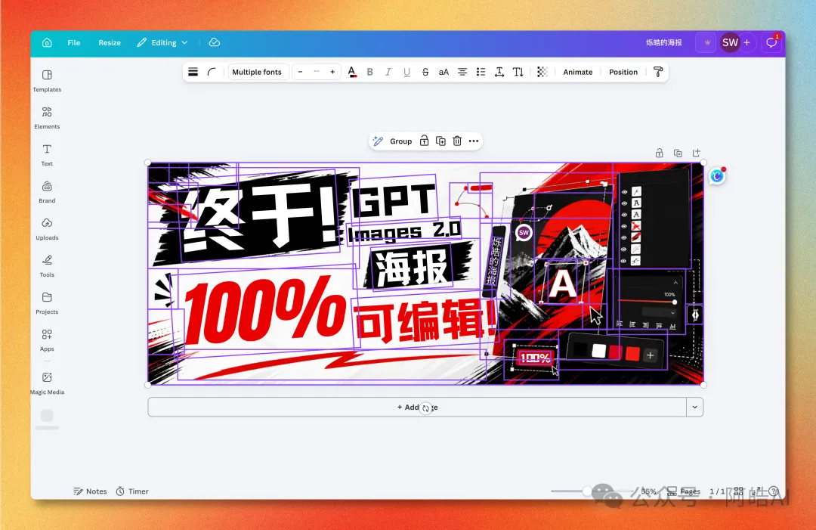
Task: Open comments icon with notification badge
Action: point(771,42)
